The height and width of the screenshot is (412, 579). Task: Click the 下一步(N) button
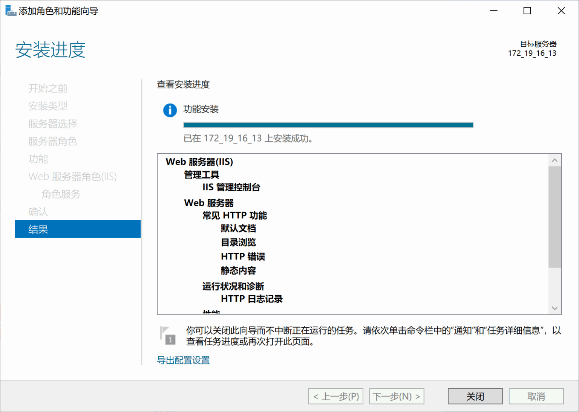[396, 396]
